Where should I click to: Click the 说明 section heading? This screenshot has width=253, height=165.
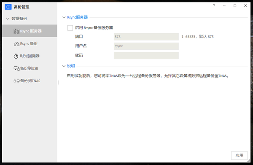click(x=71, y=66)
